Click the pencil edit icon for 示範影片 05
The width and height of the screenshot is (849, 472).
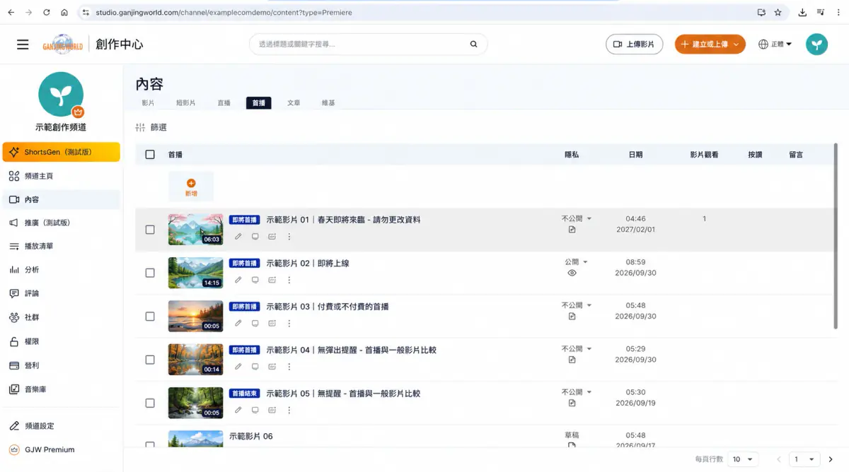[238, 410]
